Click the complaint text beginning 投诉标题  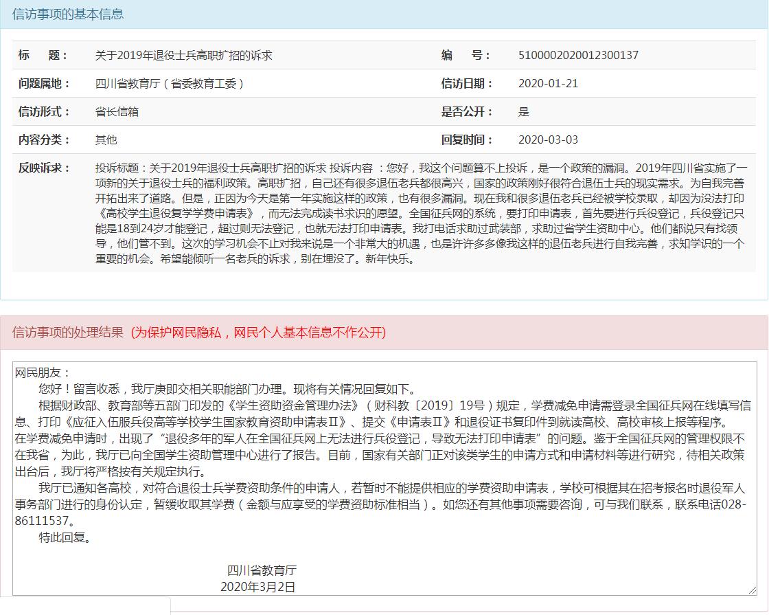[x=422, y=214]
